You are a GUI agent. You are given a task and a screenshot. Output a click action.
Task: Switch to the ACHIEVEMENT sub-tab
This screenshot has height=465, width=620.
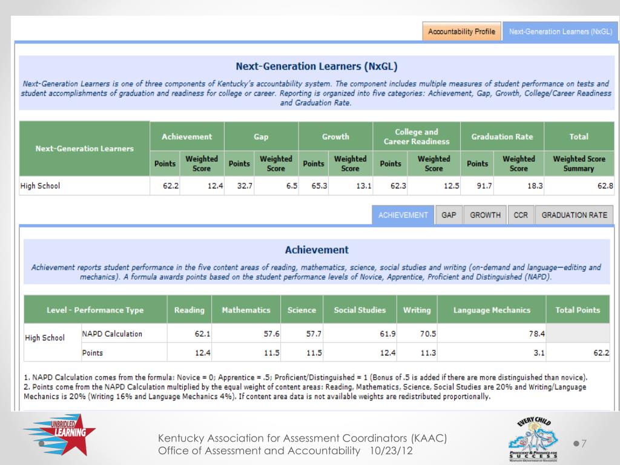tap(403, 215)
